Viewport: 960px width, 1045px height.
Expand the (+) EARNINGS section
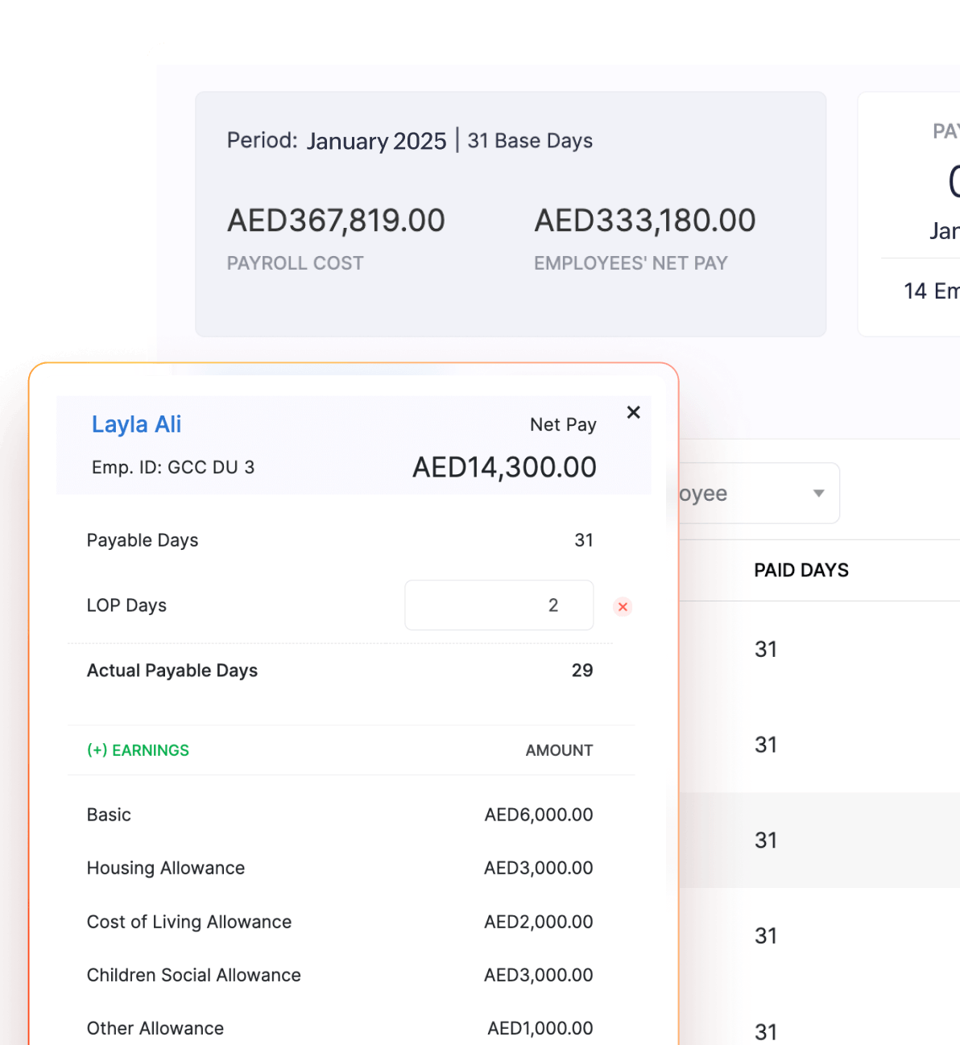[138, 750]
